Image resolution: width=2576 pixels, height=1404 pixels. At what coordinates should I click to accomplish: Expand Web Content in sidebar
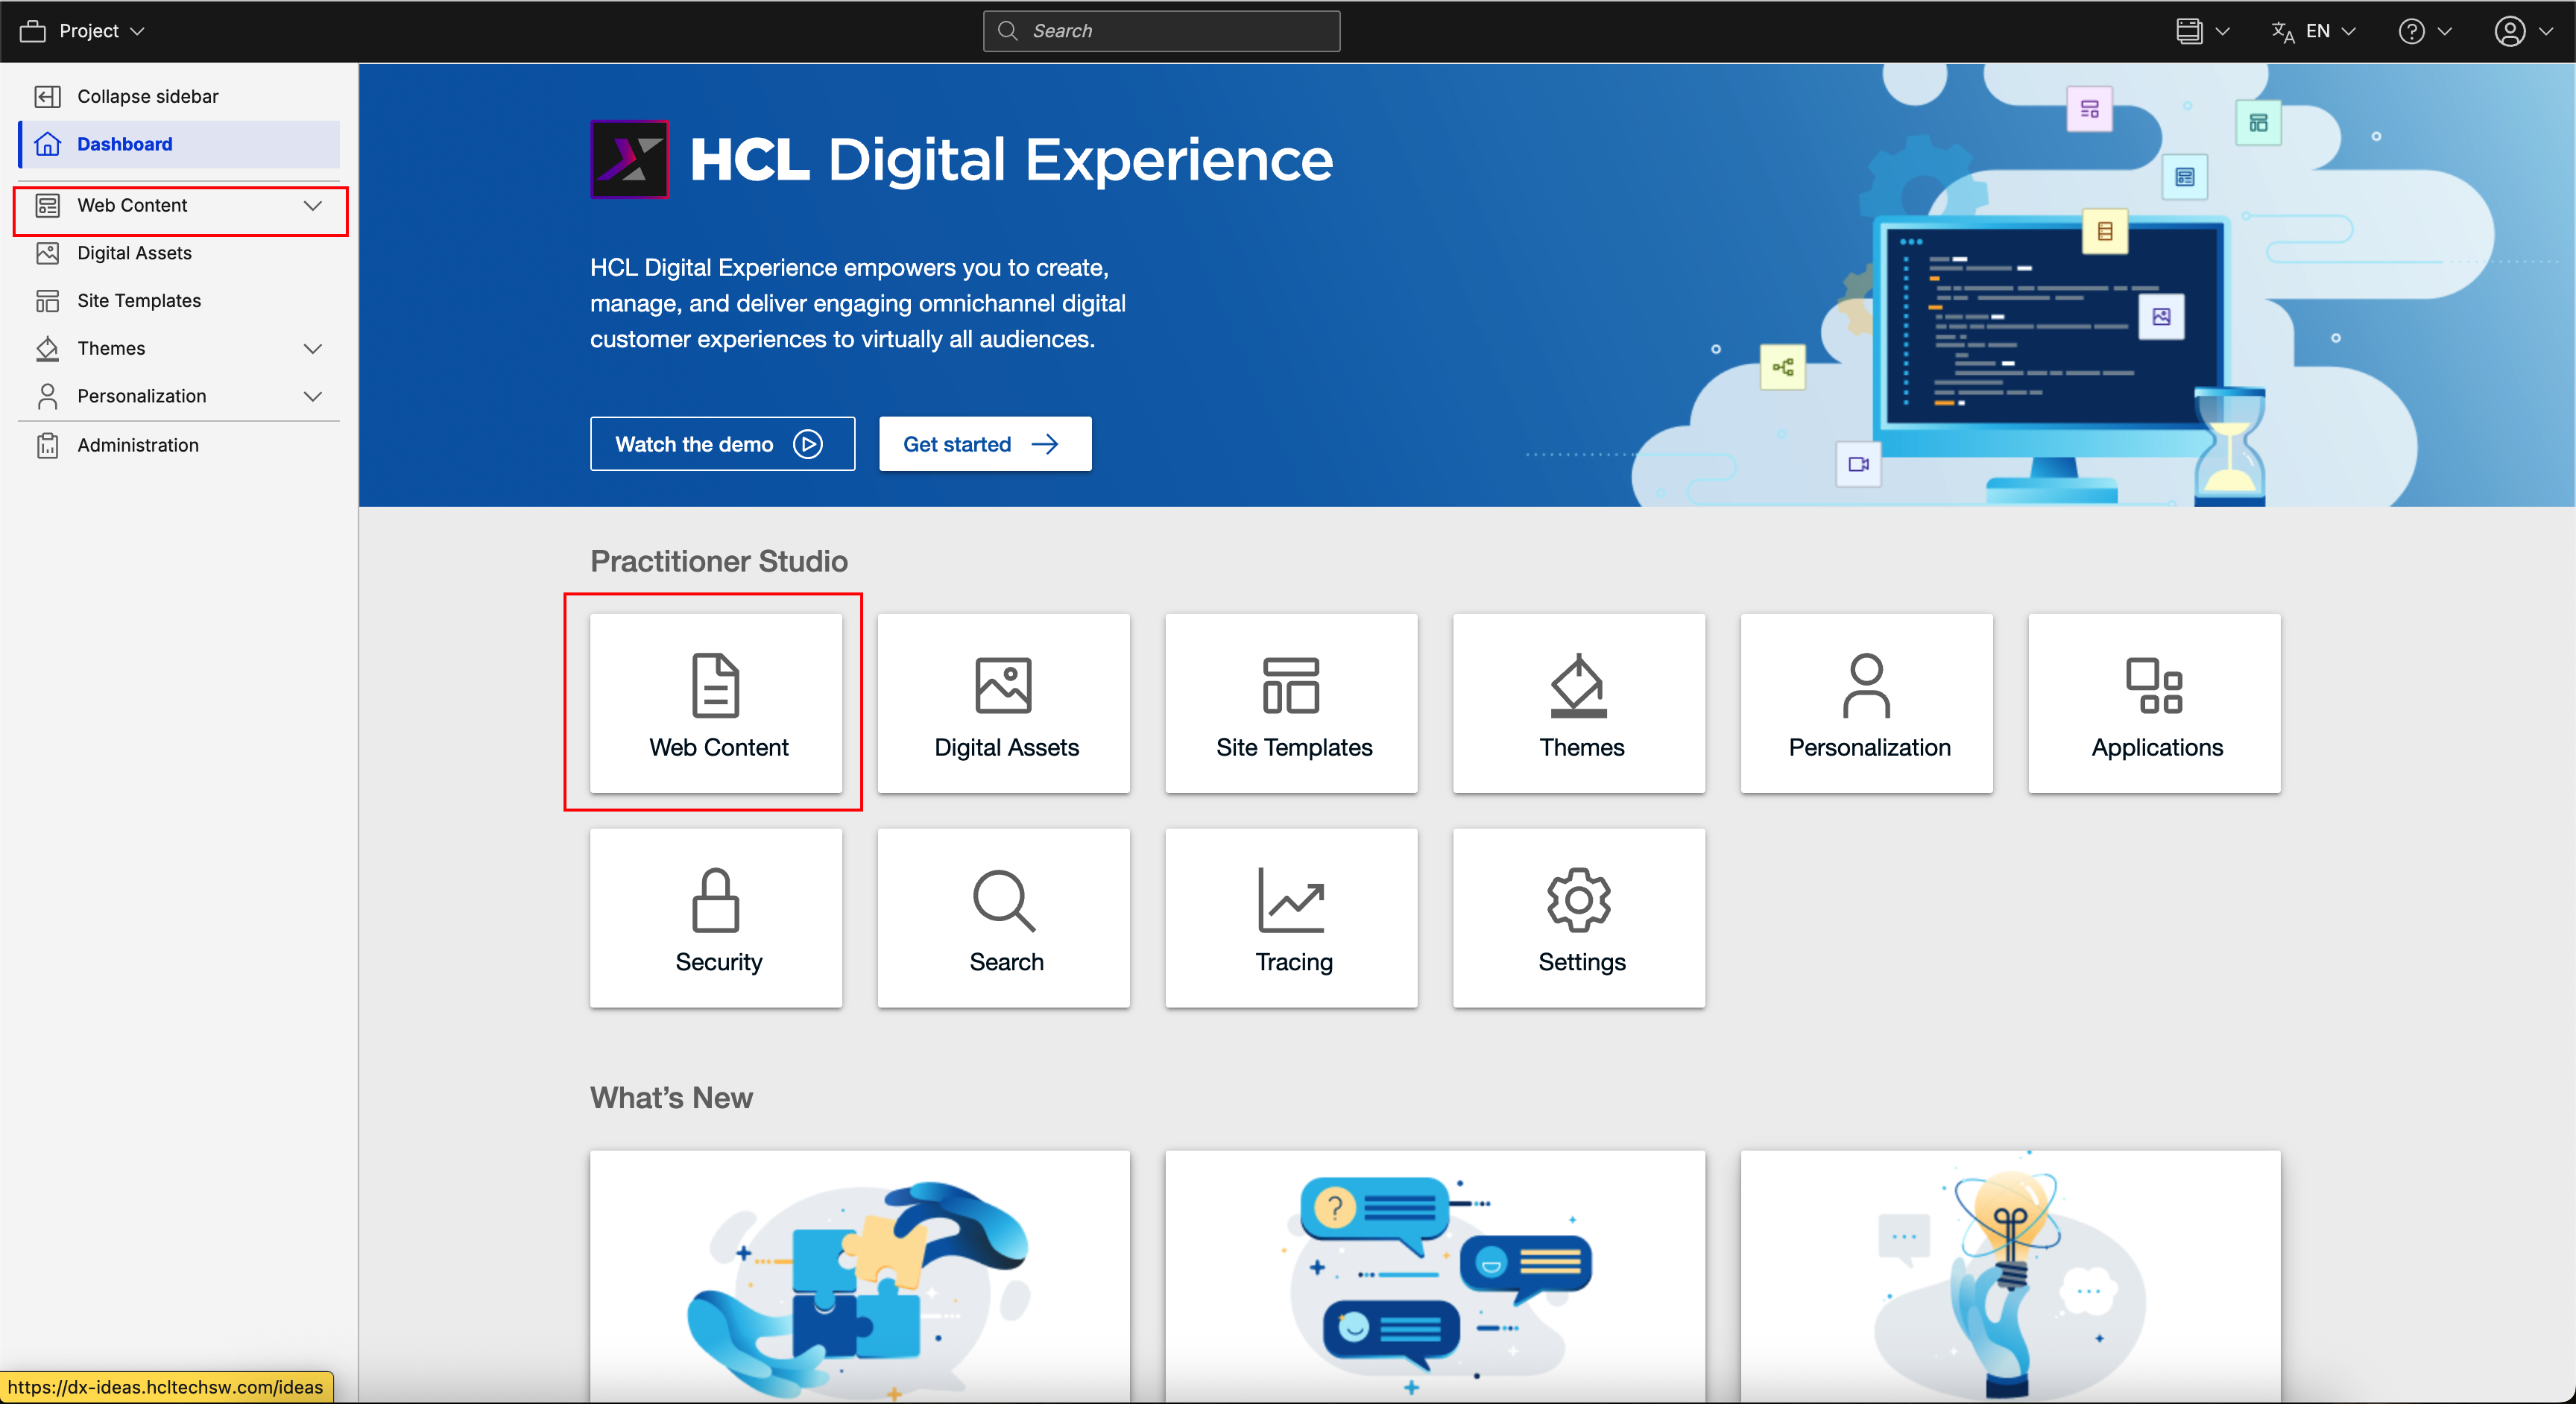pos(312,206)
